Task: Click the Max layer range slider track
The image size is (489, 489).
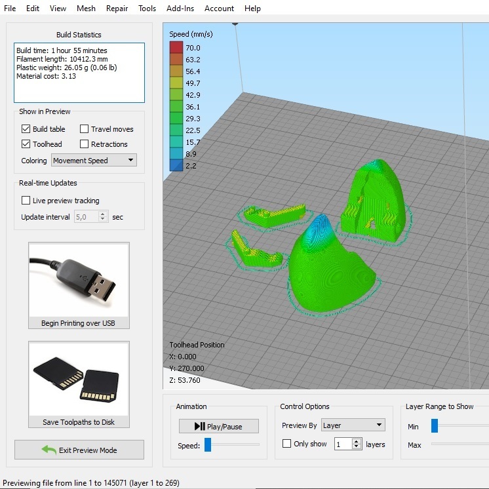Action: pyautogui.click(x=460, y=444)
